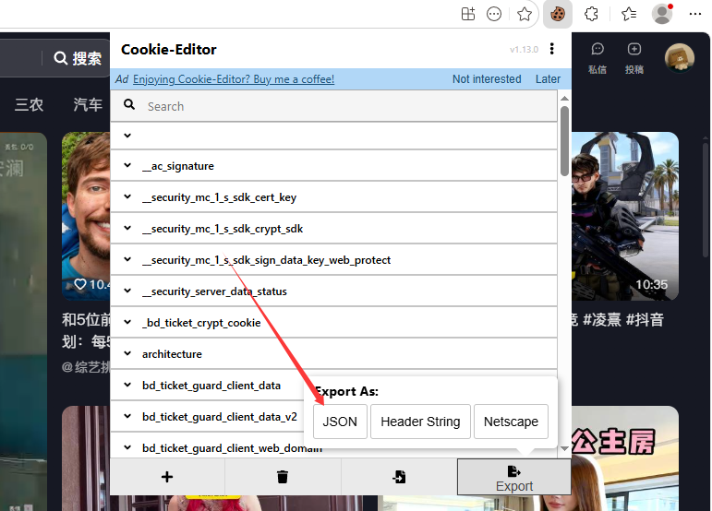Expand the bd_ticket_guard_client_data cookie
This screenshot has height=511, width=712.
pos(208,386)
